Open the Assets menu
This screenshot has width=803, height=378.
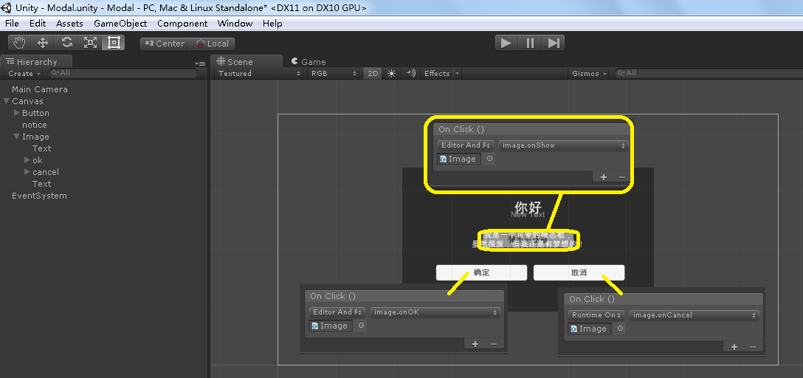pos(69,23)
